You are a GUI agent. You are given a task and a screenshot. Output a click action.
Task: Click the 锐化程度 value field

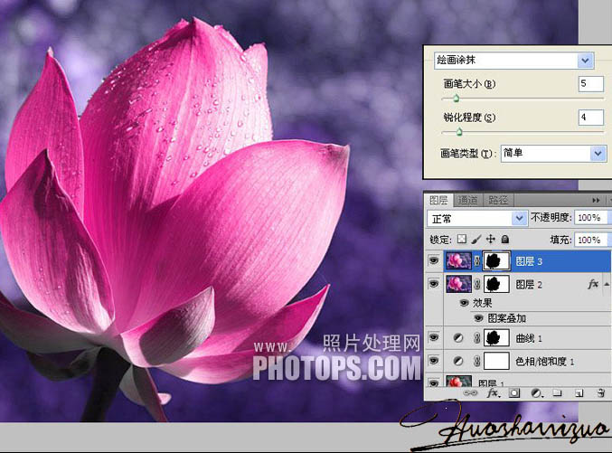(590, 118)
